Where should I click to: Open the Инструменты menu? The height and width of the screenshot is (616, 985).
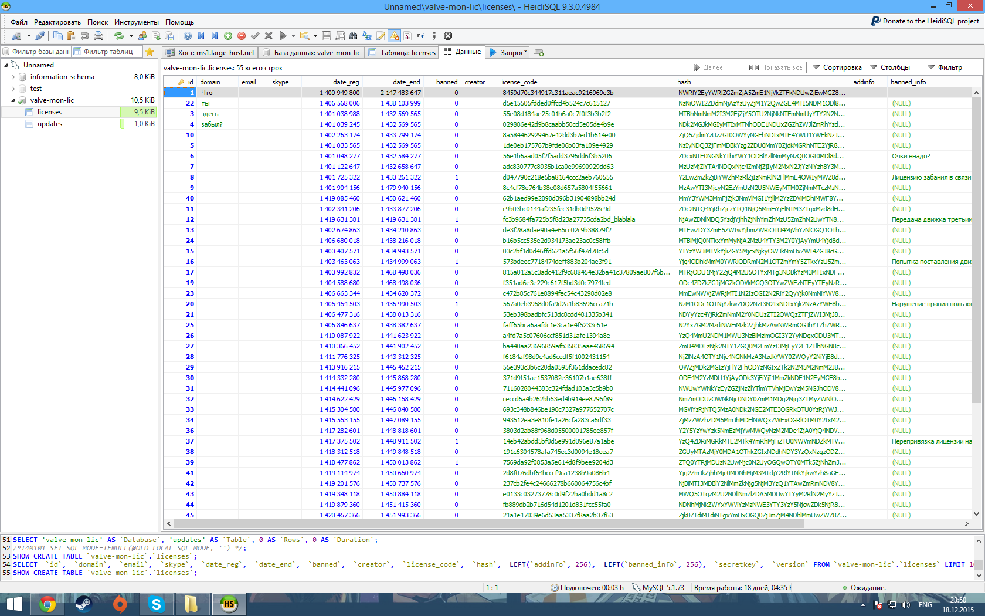click(x=137, y=22)
